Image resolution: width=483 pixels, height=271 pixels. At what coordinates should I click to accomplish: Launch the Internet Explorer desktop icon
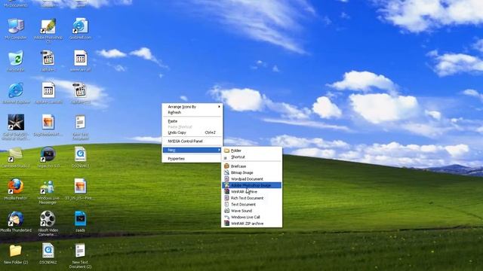(x=16, y=90)
